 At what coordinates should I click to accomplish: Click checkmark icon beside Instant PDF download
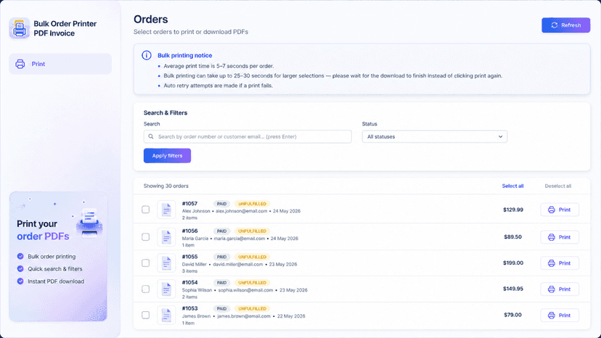pos(20,281)
